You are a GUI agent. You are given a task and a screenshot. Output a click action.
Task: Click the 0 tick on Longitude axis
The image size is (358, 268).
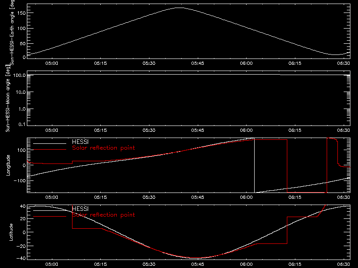click(x=24, y=165)
